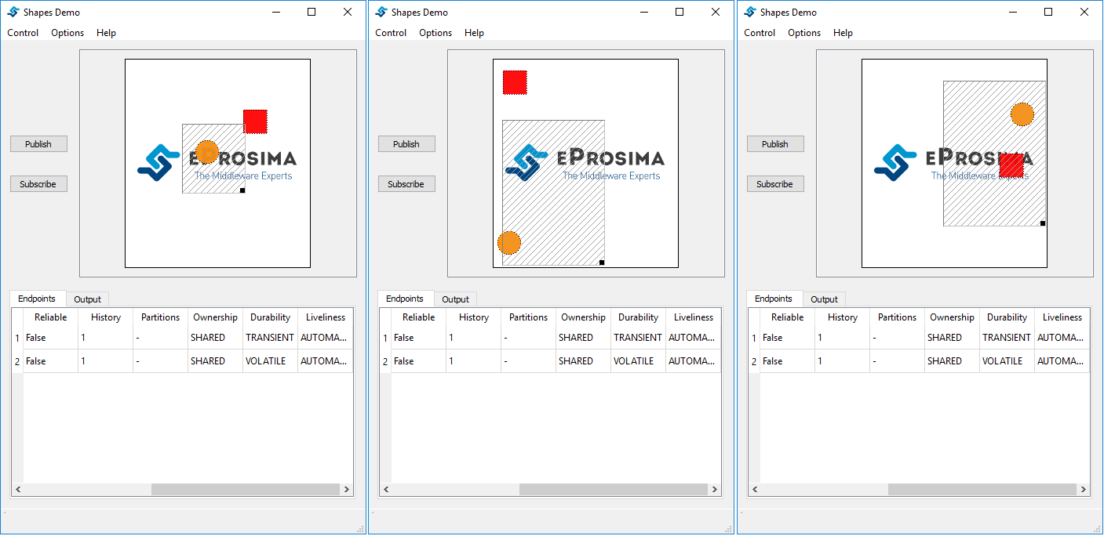Minimize the middle Shapes Demo window
The width and height of the screenshot is (1104, 536).
(x=644, y=12)
